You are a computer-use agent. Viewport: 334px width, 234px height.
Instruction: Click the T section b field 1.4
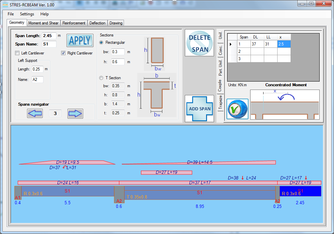point(118,104)
